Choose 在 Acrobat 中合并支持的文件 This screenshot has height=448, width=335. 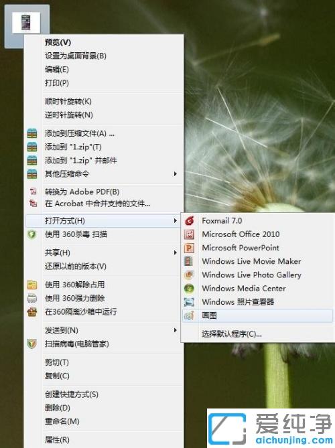pos(97,204)
